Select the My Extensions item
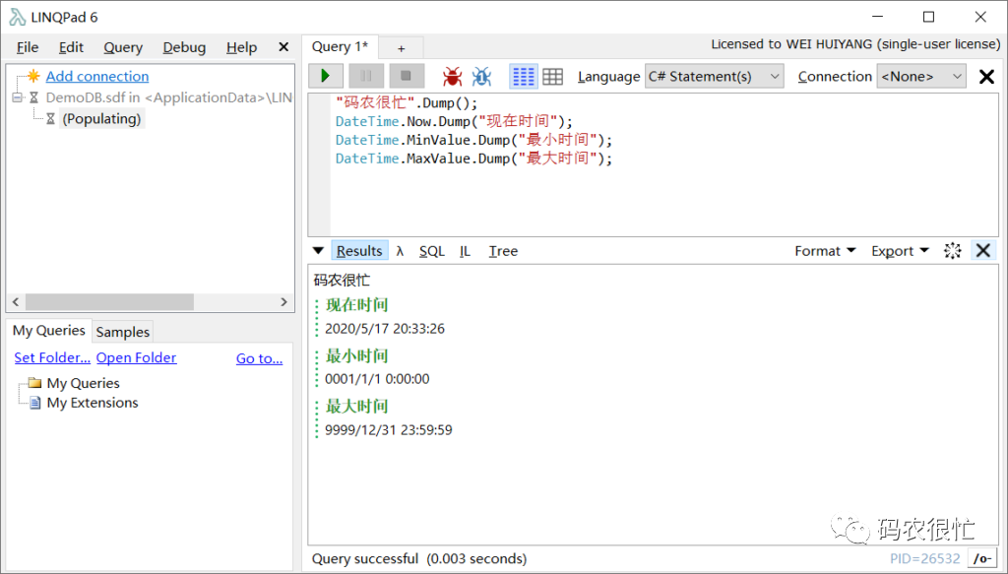Screen dimensions: 1008x574 (x=93, y=403)
